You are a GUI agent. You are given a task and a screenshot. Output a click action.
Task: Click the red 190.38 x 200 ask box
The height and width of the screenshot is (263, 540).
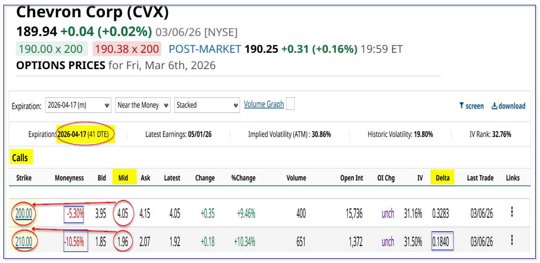127,49
